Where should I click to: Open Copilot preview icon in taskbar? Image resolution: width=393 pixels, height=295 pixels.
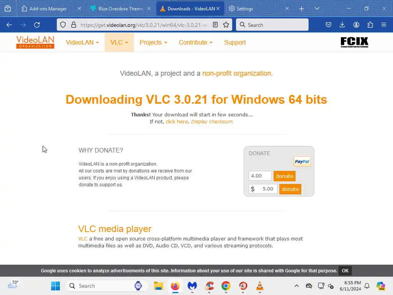(381, 286)
